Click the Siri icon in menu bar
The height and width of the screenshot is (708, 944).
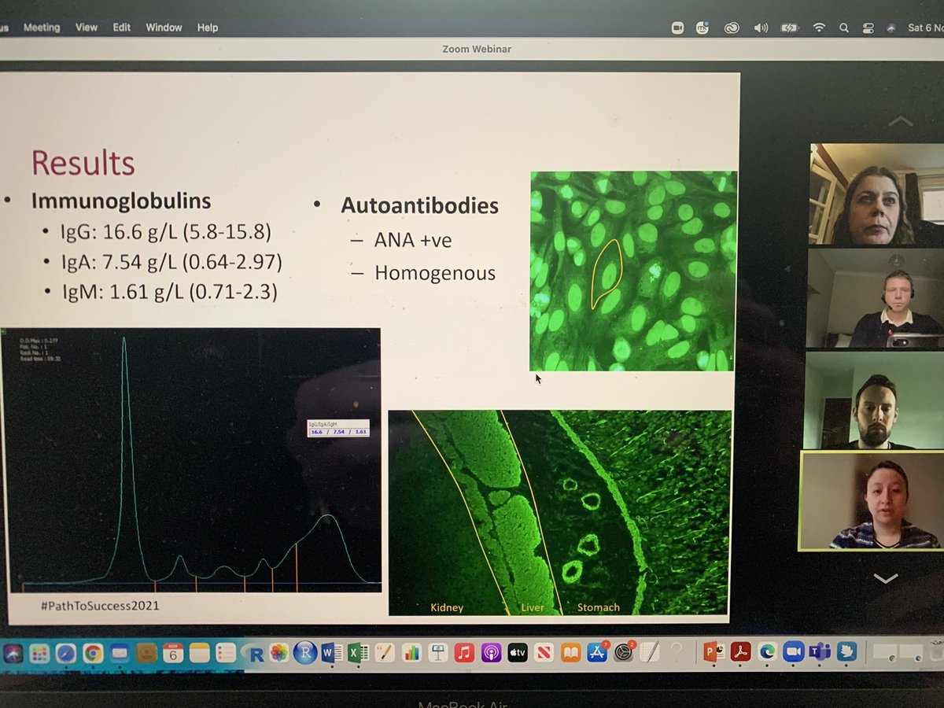pos(891,28)
